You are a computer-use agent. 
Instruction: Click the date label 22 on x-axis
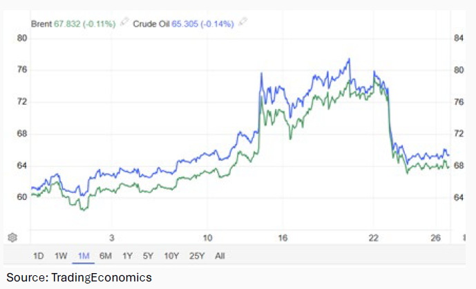(374, 237)
